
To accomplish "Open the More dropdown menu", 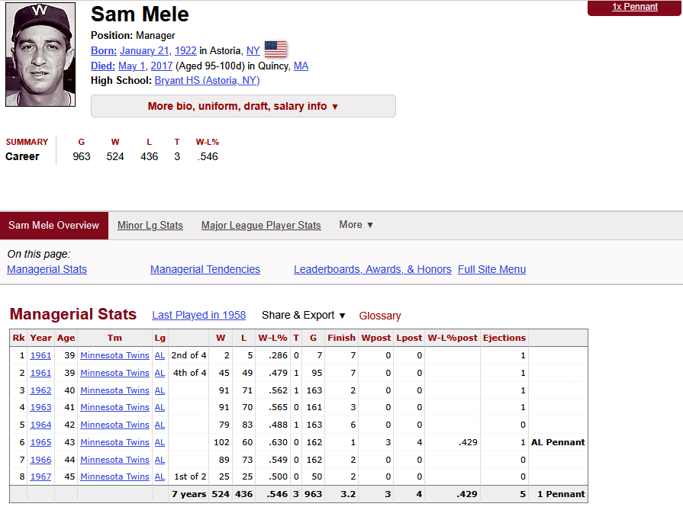I will (356, 225).
